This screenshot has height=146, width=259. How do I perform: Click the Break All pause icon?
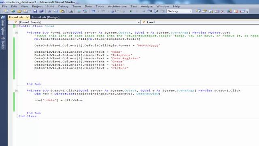[137, 11]
